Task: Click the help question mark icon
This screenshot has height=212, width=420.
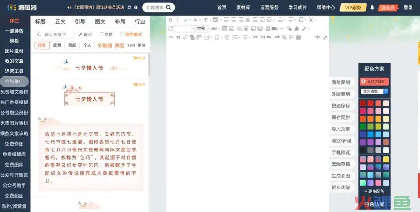Action: [x=136, y=7]
